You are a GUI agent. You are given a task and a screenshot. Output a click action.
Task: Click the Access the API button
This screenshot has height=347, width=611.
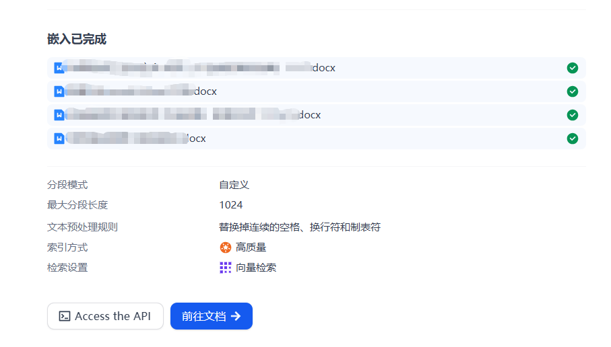click(105, 316)
